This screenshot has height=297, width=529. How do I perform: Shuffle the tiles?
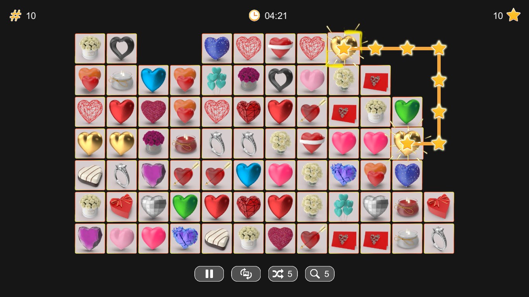click(283, 274)
